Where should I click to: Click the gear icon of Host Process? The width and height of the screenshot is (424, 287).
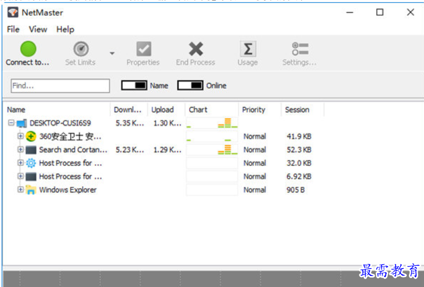click(31, 163)
